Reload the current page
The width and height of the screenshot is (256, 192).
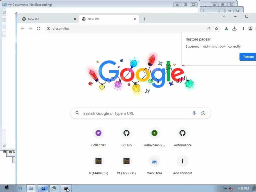(38, 28)
